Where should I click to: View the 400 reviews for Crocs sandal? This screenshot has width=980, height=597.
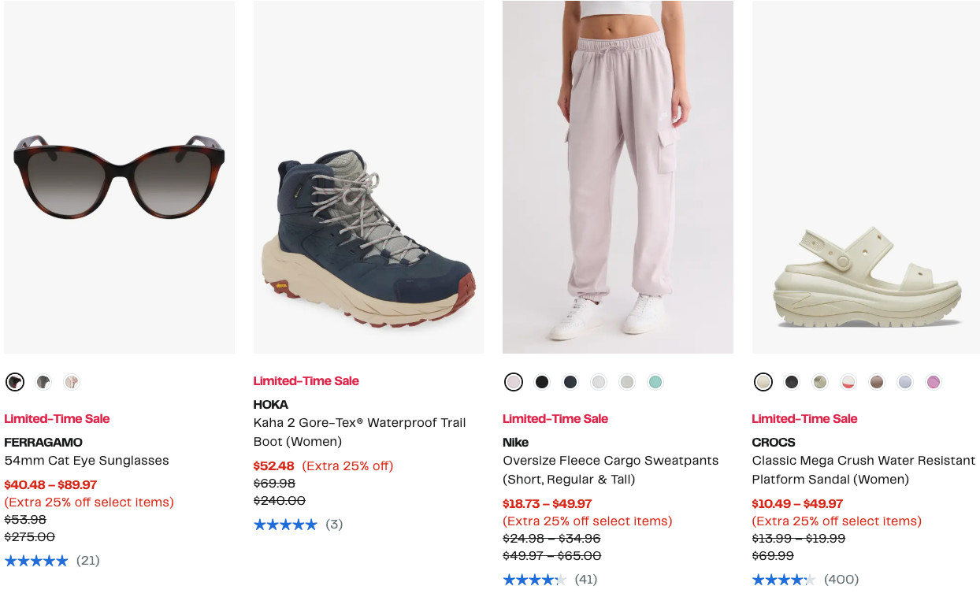841,580
